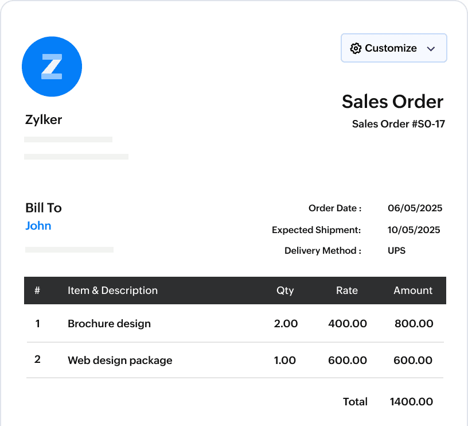Open the John customer link

tap(38, 226)
